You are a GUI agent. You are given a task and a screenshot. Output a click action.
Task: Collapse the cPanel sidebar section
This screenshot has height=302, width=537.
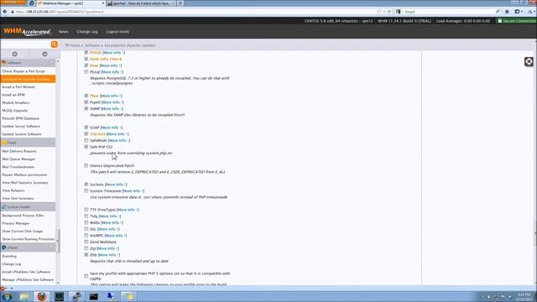(x=51, y=247)
